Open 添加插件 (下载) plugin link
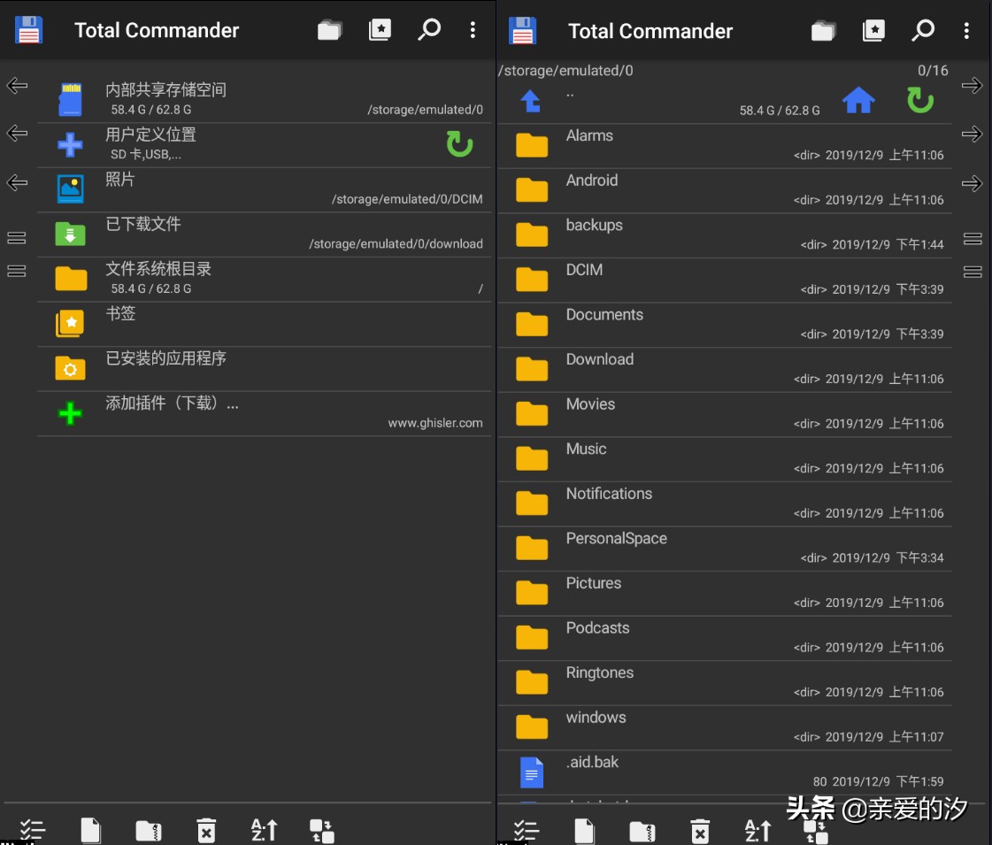 click(x=173, y=403)
